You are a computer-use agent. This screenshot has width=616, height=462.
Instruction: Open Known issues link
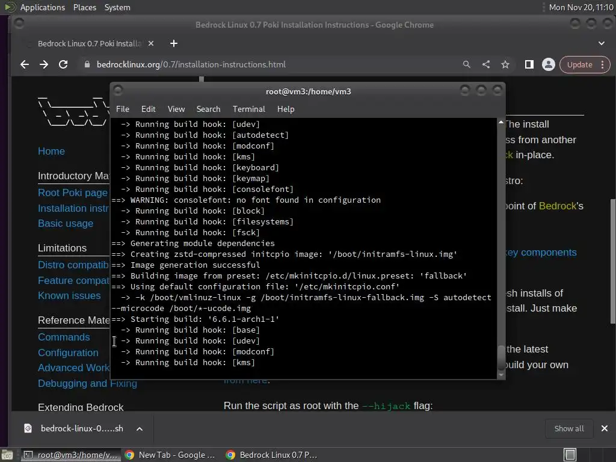(69, 296)
